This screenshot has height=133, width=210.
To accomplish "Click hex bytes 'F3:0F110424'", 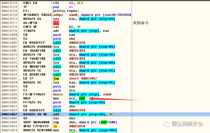I will (x=34, y=94).
